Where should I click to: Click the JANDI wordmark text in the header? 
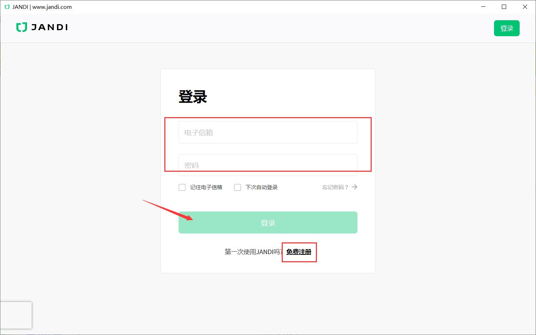point(49,27)
